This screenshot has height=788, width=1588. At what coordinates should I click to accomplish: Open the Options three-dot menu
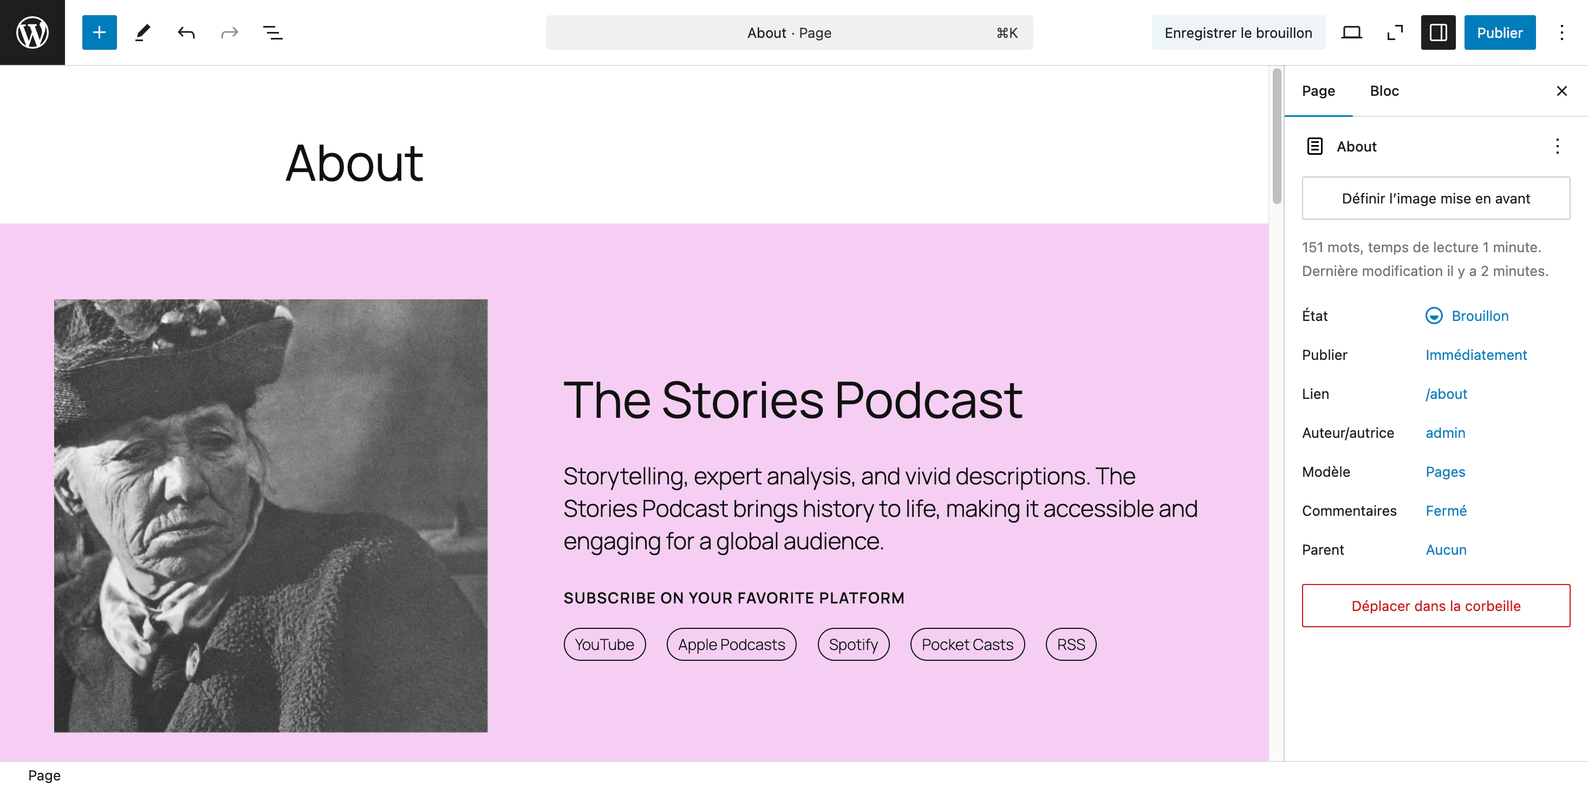point(1561,32)
